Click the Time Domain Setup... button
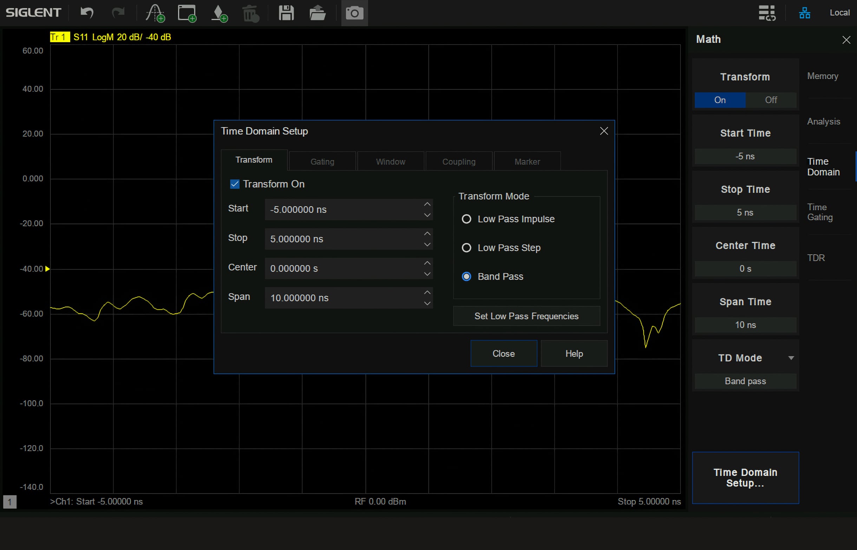The height and width of the screenshot is (550, 857). tap(745, 478)
